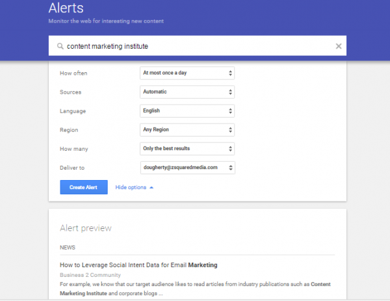Open the Region dropdown set to Any Region
Screen dimensions: 390x301
(187, 130)
